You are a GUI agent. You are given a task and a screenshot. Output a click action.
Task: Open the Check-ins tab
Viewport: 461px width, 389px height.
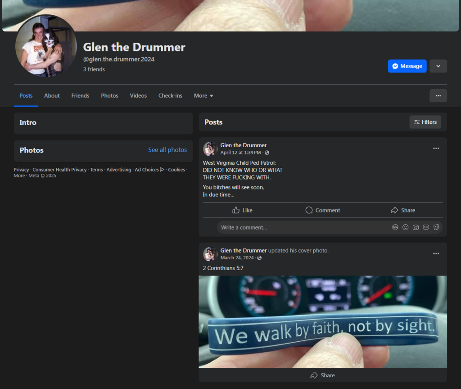(170, 95)
